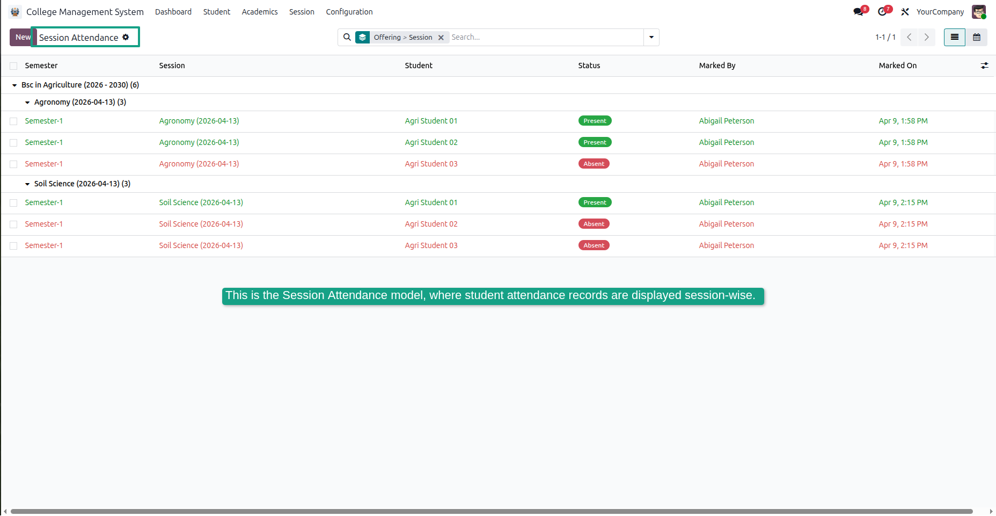This screenshot has height=516, width=996.
Task: Go to the next page of records
Action: click(926, 37)
